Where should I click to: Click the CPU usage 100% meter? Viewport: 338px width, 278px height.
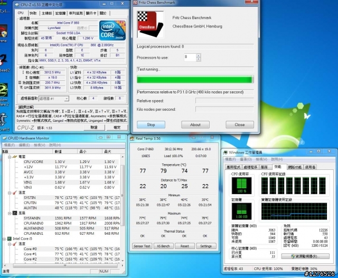[x=241, y=186]
